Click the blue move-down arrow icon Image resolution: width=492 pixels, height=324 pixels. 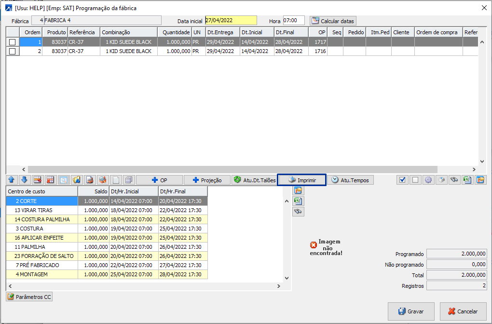pos(24,180)
